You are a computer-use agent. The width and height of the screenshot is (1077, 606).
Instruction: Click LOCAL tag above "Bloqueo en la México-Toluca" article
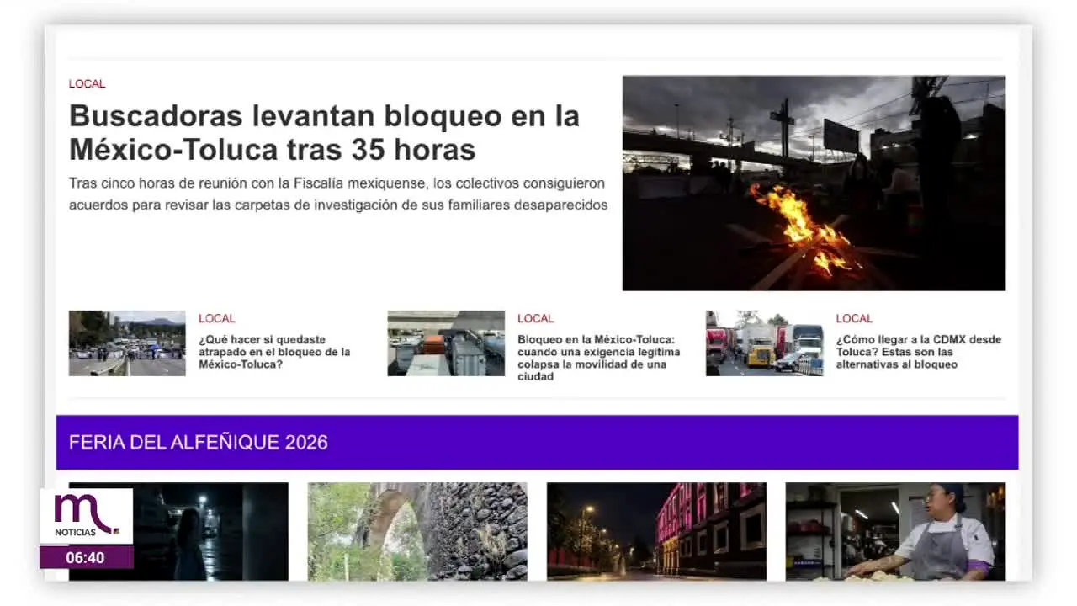pos(536,318)
